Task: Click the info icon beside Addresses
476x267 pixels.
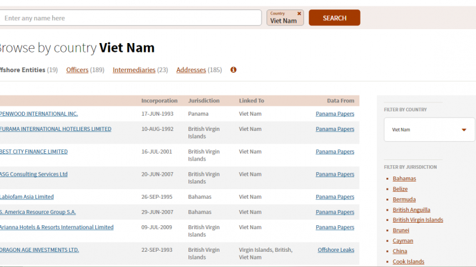Action: pos(234,70)
